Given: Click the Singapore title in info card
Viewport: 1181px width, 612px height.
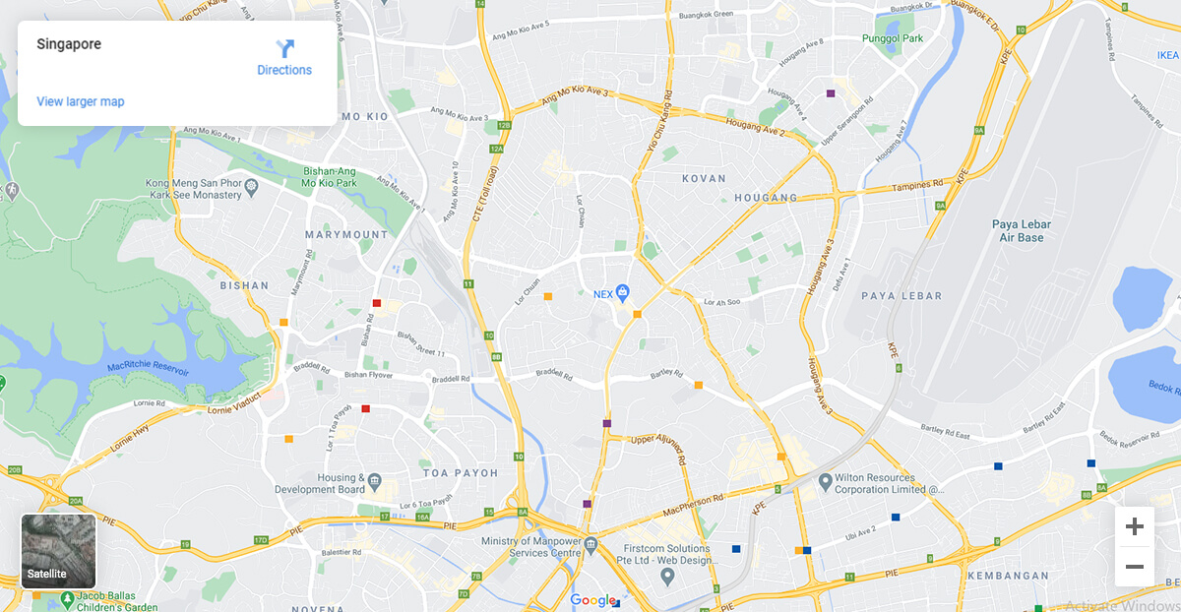Looking at the screenshot, I should (x=69, y=44).
